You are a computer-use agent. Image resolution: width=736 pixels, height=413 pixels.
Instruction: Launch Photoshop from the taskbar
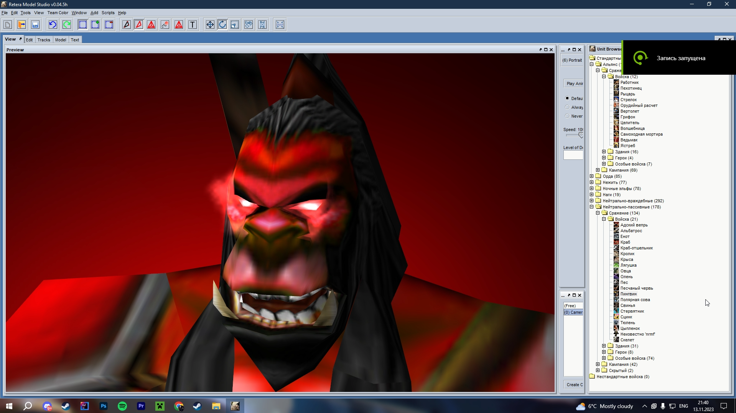[x=104, y=406]
